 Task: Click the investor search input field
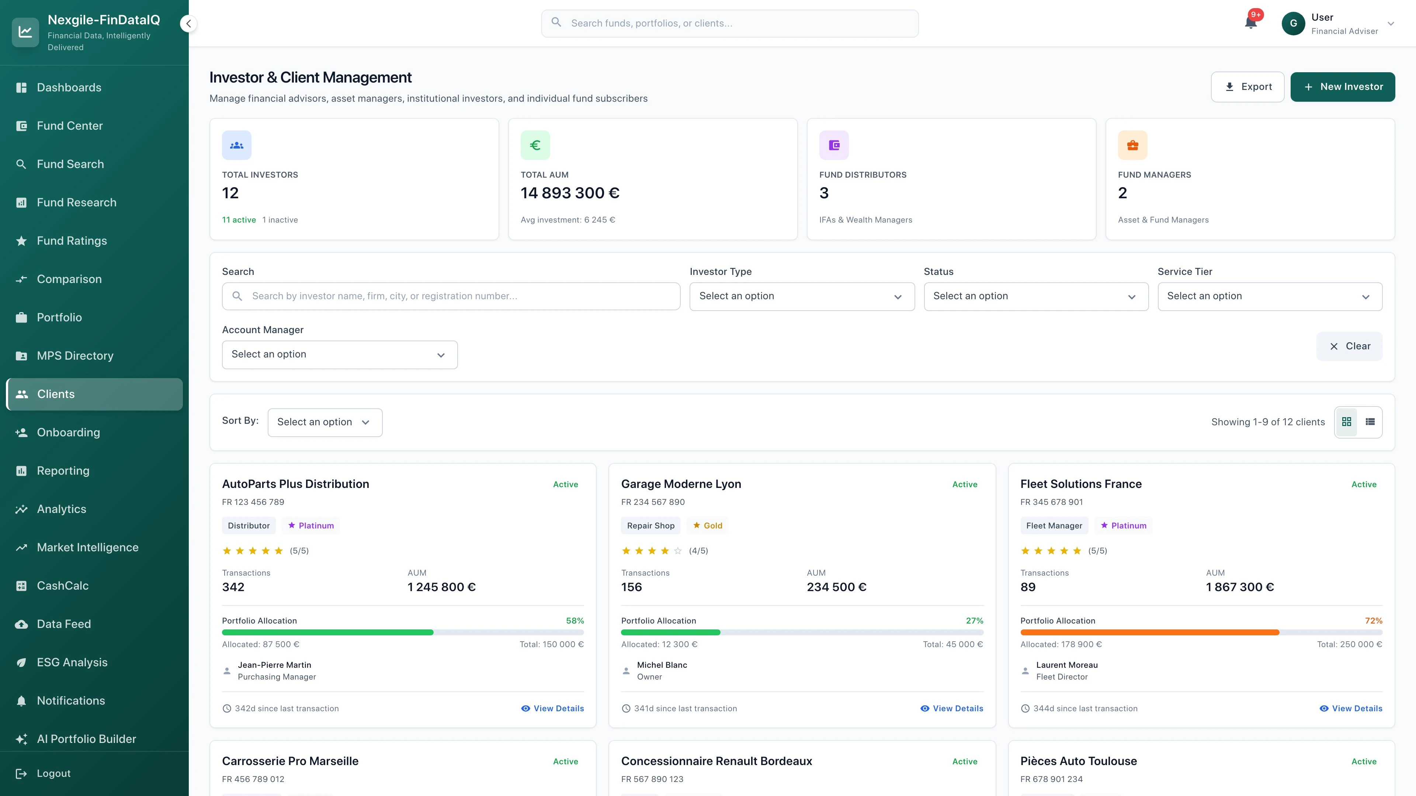coord(451,296)
